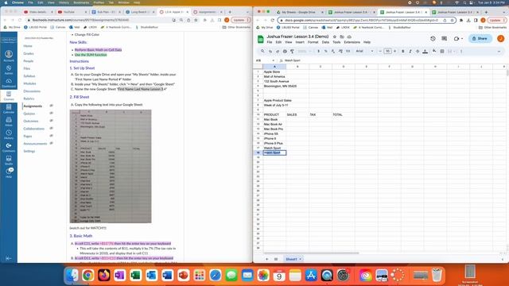Click the Print icon in Sheets toolbar
This screenshot has width=509, height=286.
pyautogui.click(x=285, y=51)
